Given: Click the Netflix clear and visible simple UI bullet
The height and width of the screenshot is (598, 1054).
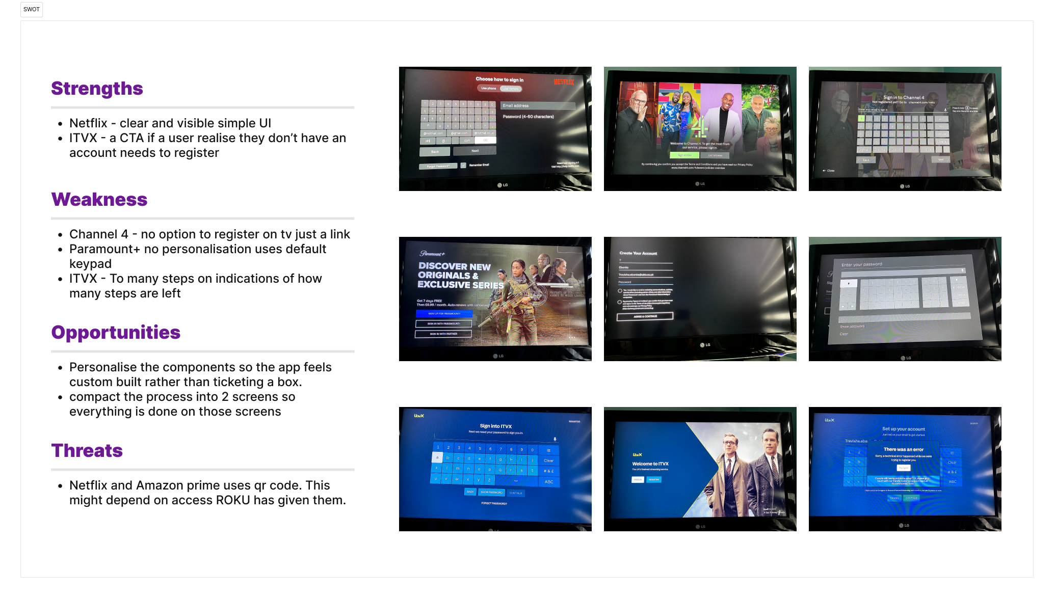Looking at the screenshot, I should pos(170,123).
